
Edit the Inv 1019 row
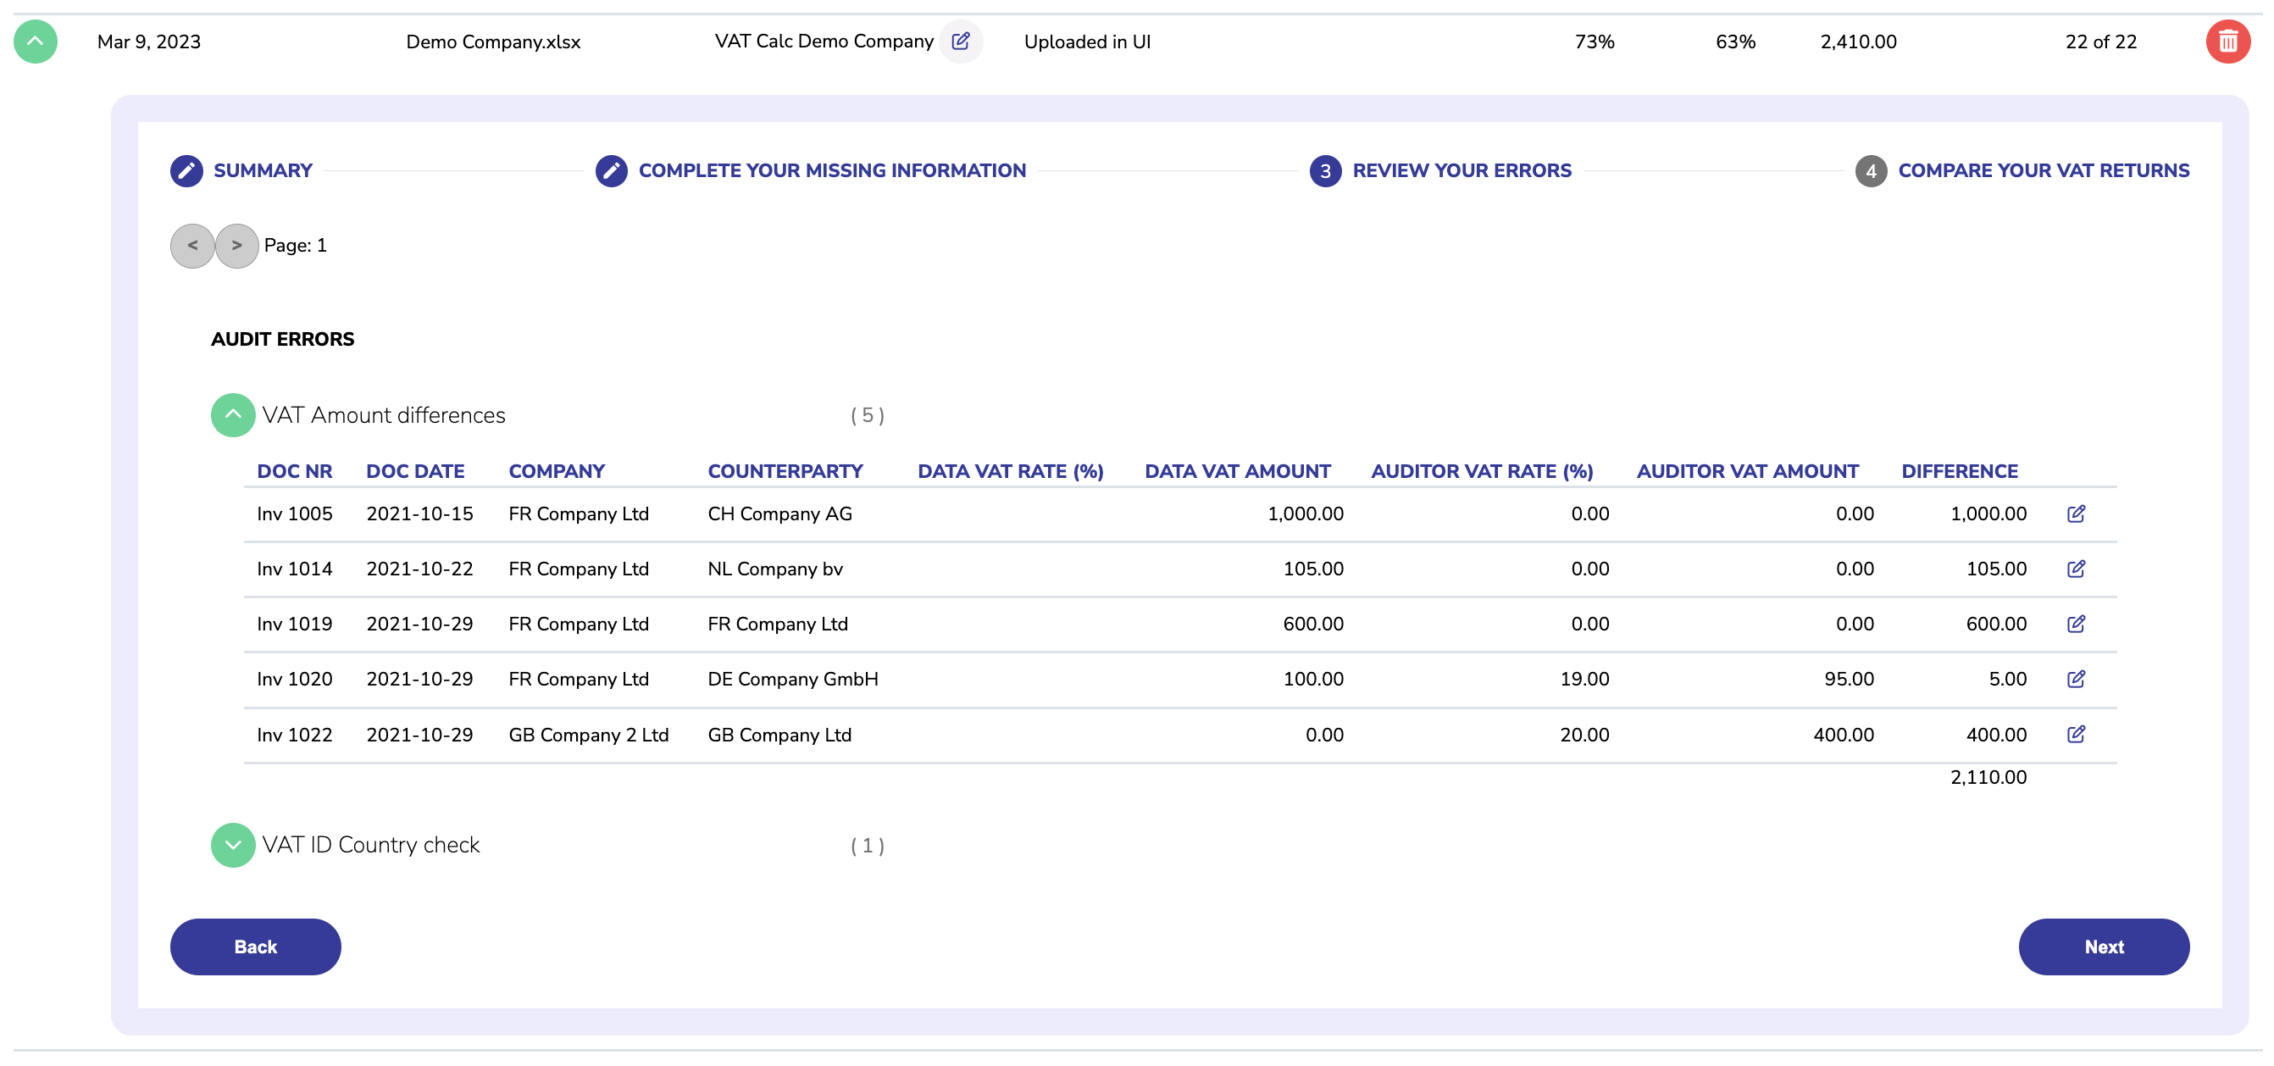(x=2076, y=625)
